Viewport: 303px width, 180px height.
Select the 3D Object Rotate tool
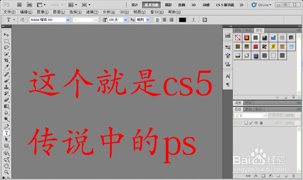(x=7, y=153)
